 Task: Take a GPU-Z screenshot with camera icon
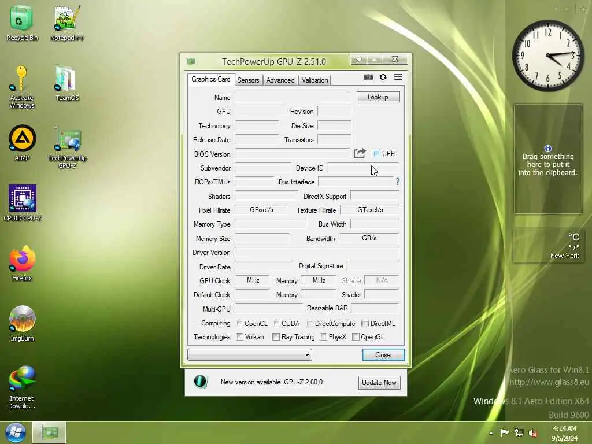pyautogui.click(x=368, y=77)
